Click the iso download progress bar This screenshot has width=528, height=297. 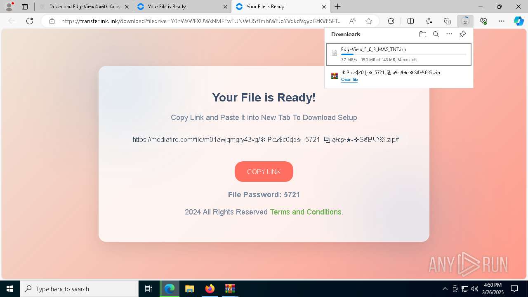[404, 54]
